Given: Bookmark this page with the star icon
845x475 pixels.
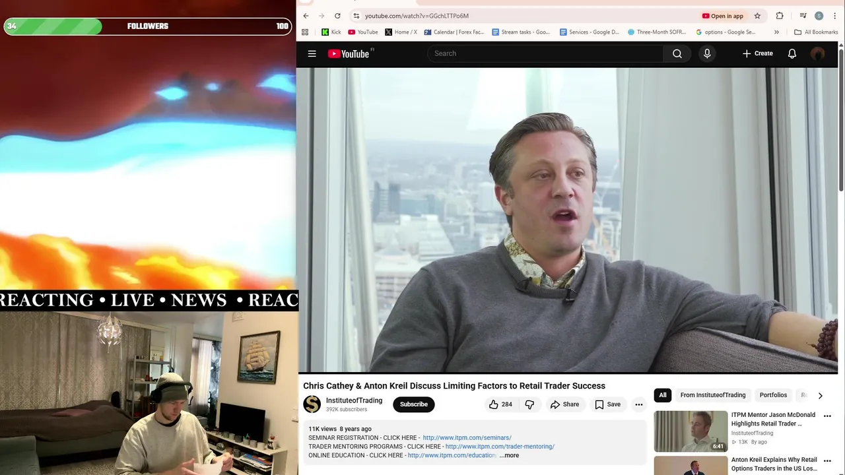Looking at the screenshot, I should pyautogui.click(x=757, y=16).
